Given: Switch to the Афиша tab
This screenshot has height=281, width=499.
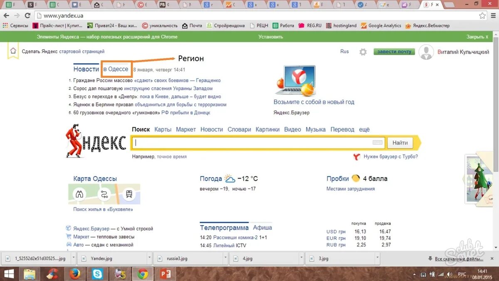Looking at the screenshot, I should click(x=262, y=228).
